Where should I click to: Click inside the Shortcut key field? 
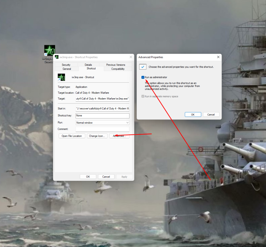(x=102, y=115)
